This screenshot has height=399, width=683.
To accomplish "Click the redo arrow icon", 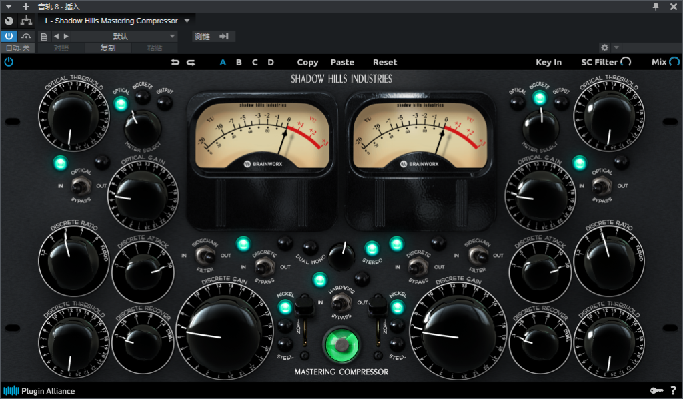I will point(191,62).
